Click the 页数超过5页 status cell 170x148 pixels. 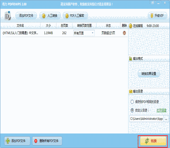click(x=108, y=33)
